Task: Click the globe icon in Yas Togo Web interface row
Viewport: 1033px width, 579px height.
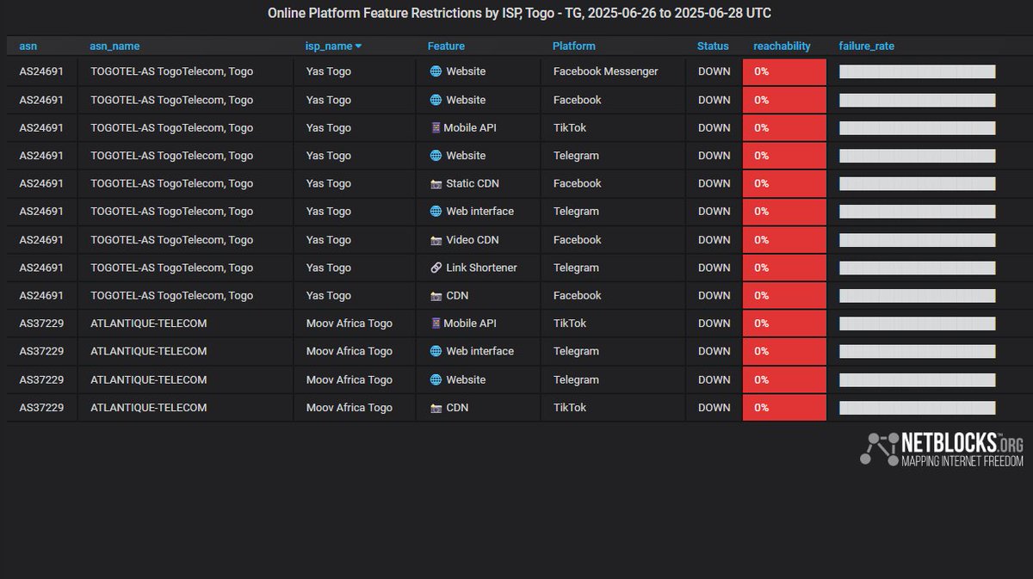Action: click(436, 212)
